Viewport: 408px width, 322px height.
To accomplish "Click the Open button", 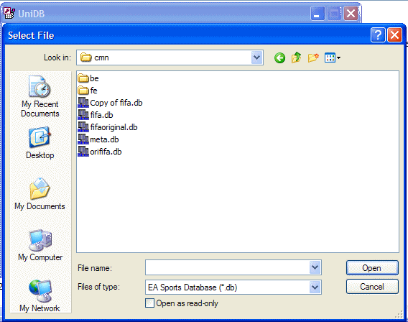I will tap(372, 268).
